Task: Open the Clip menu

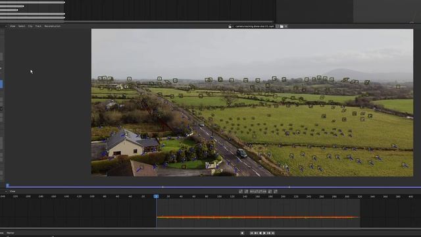Action: pyautogui.click(x=30, y=26)
